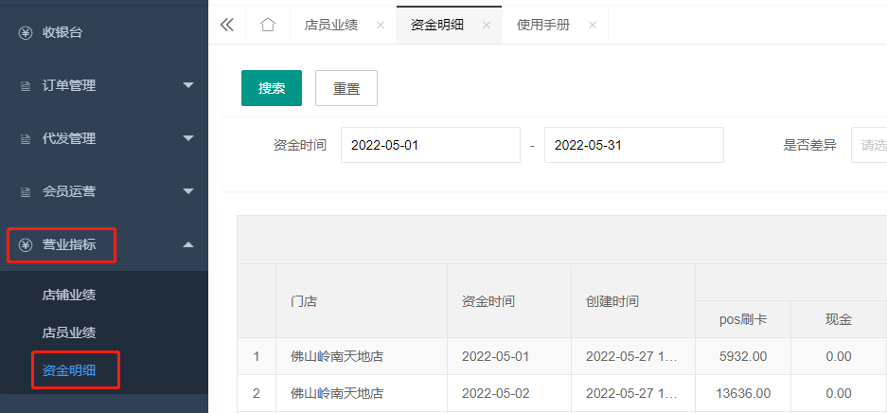The image size is (887, 413).
Task: Click pos amount 5932.00
Action: point(743,356)
